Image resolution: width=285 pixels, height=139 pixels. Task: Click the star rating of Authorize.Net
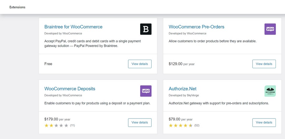point(181,125)
